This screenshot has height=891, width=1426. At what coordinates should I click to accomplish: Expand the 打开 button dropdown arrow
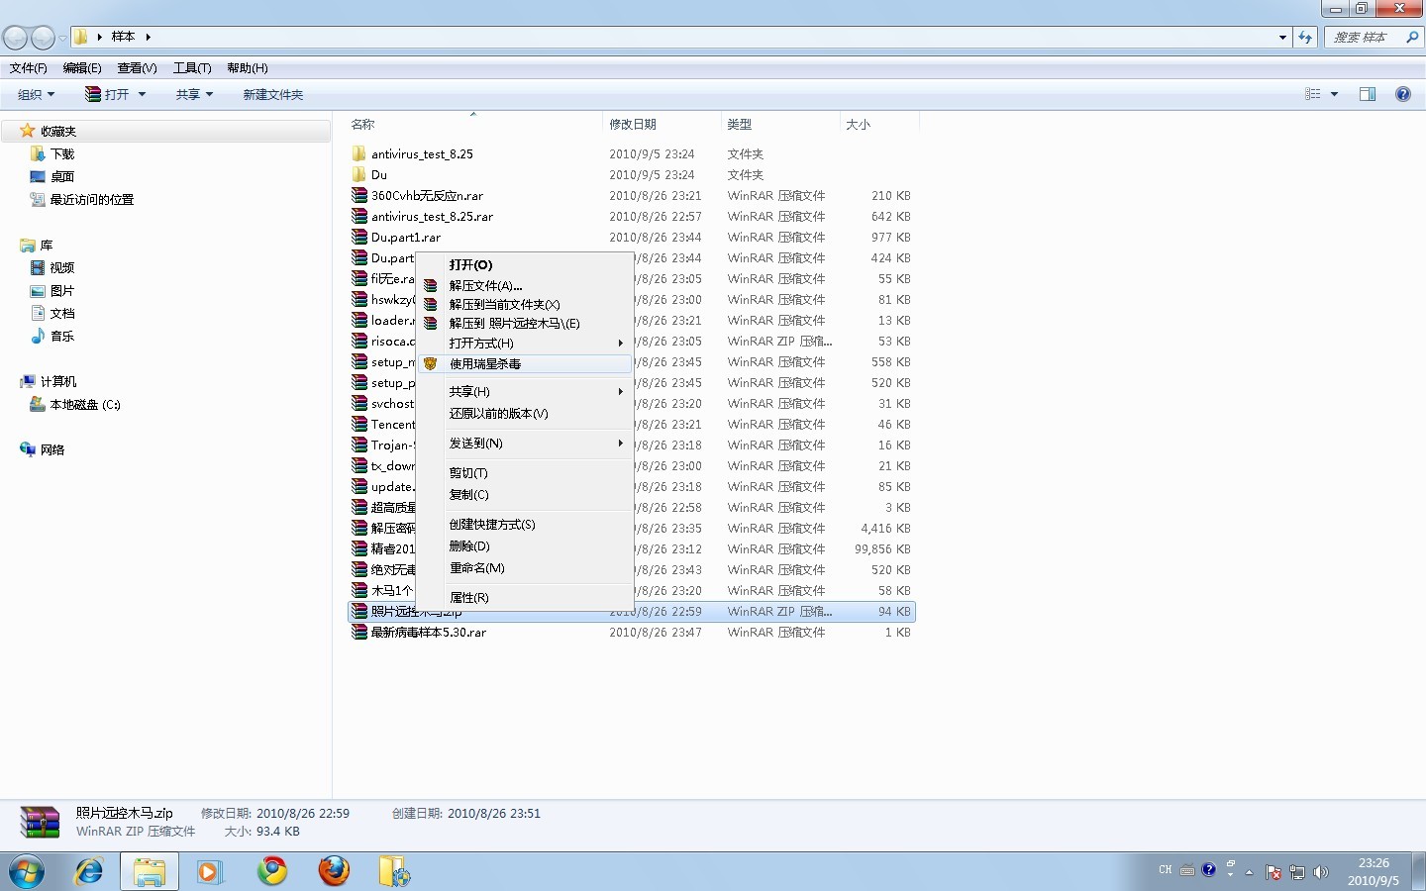[x=143, y=94]
